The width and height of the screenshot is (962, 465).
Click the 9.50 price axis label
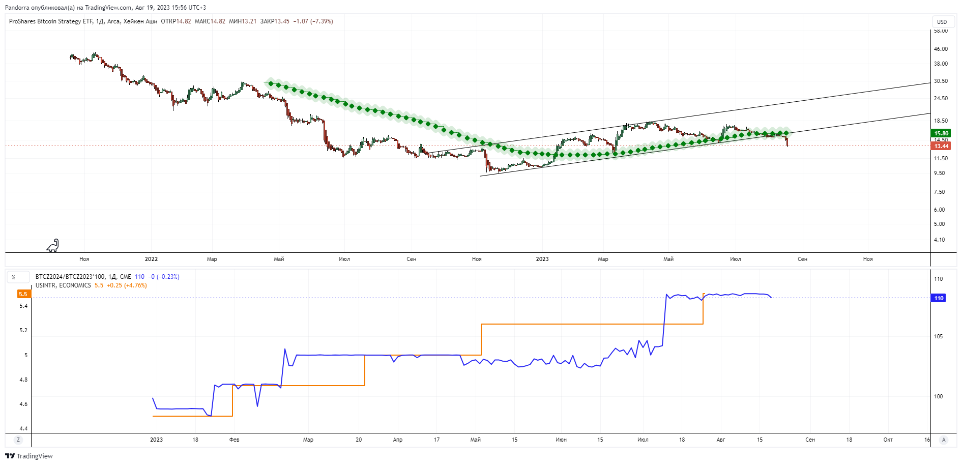(939, 173)
